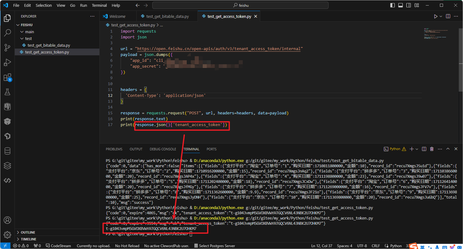Open the stacked layers icon view
This screenshot has width=463, height=249.
(x=7, y=166)
